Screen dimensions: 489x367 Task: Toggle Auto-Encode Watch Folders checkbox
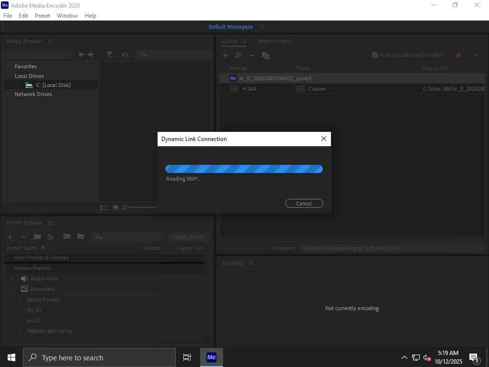[x=375, y=55]
